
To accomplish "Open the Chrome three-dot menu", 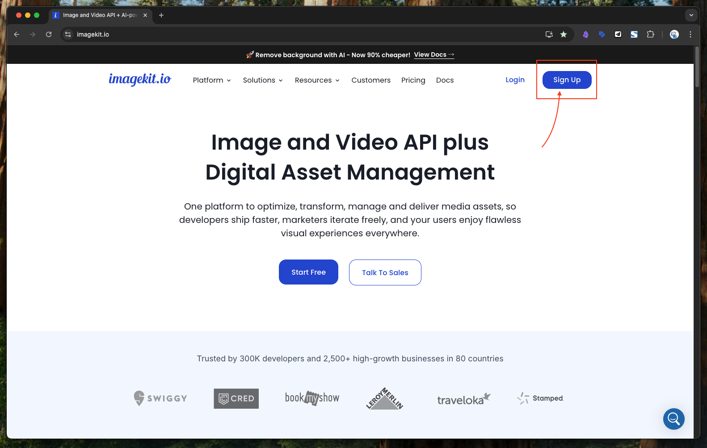I will [x=690, y=34].
